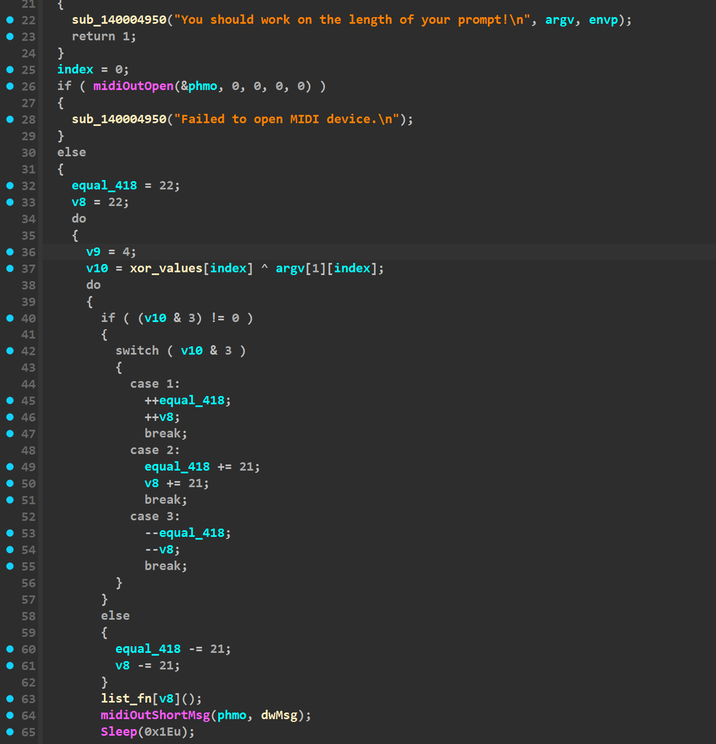
Task: Click the blue marker beside line 60
Action: [10, 649]
